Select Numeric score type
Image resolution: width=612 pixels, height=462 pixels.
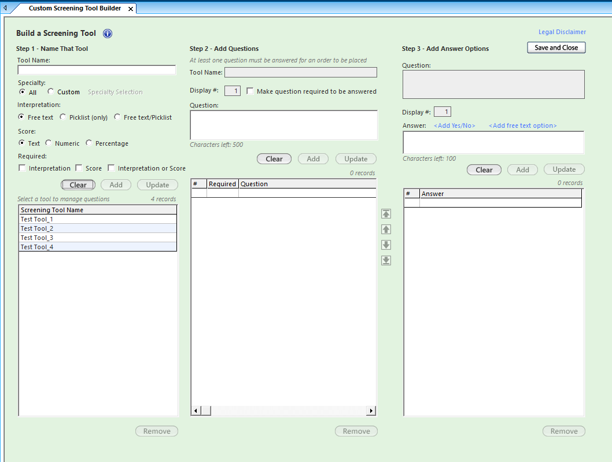coord(49,143)
